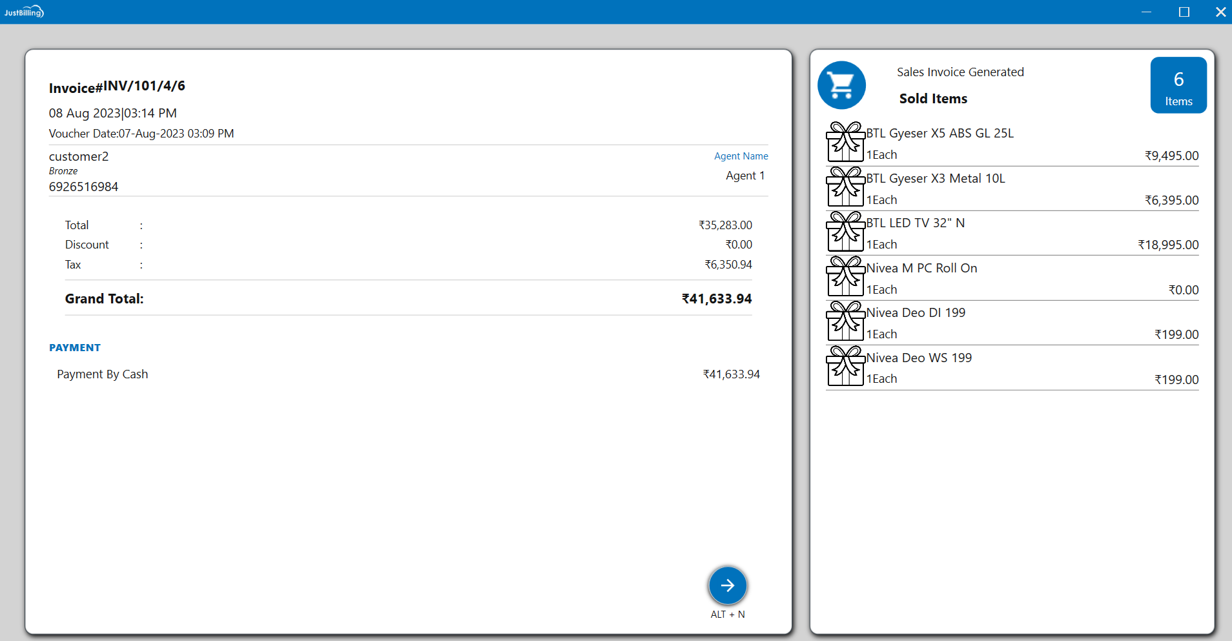Maximize the JustBilling window

[1184, 12]
